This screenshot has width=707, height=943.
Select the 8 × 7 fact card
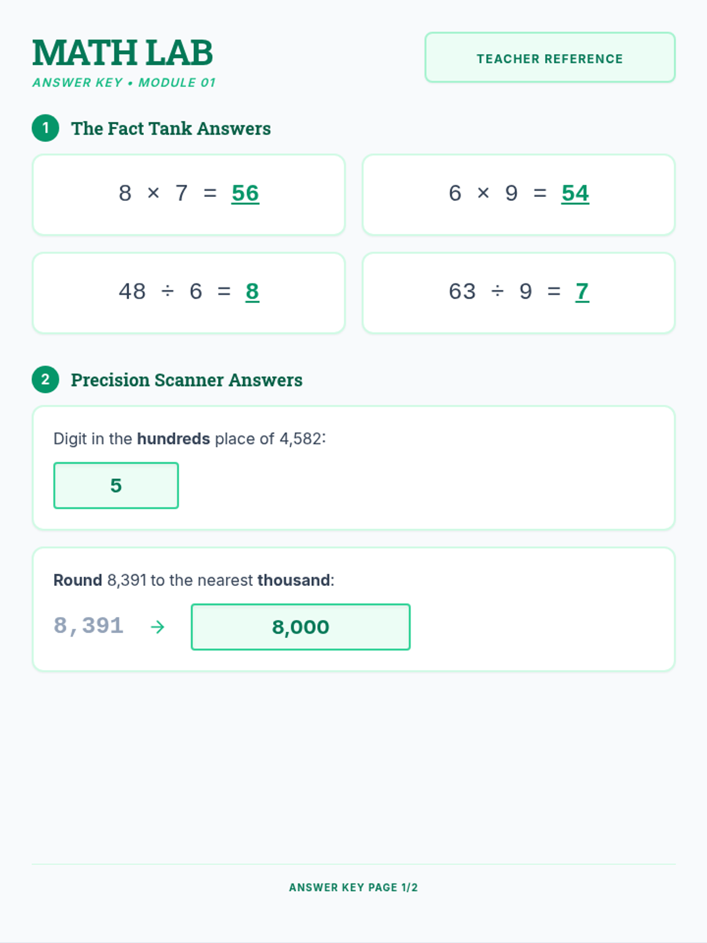pyautogui.click(x=189, y=195)
